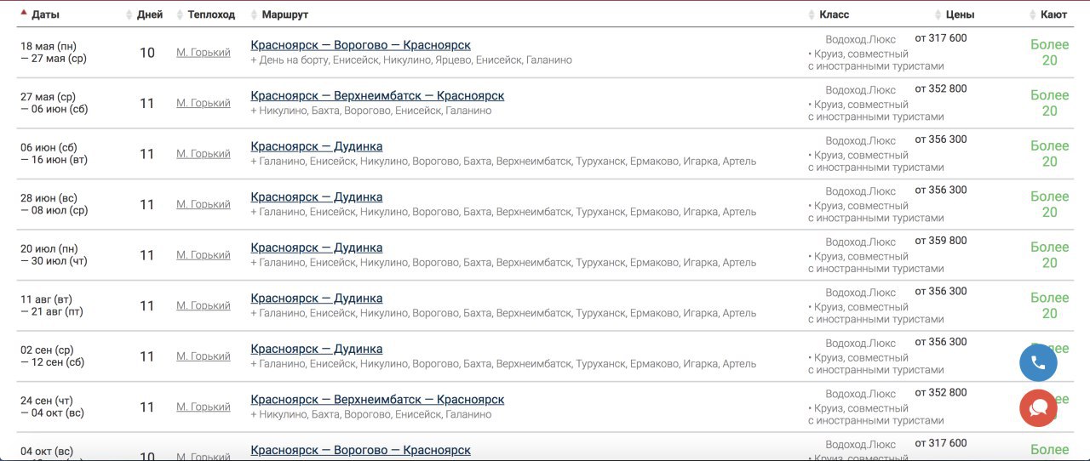Click the sort arrows icon beside Дней
The height and width of the screenshot is (461, 1090).
click(x=129, y=14)
